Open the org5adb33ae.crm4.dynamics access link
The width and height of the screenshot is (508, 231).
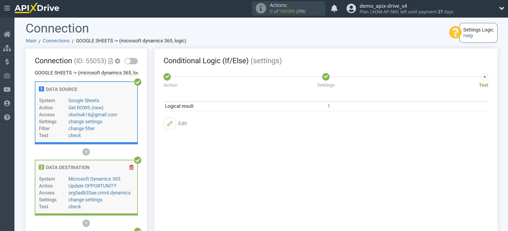pyautogui.click(x=100, y=193)
